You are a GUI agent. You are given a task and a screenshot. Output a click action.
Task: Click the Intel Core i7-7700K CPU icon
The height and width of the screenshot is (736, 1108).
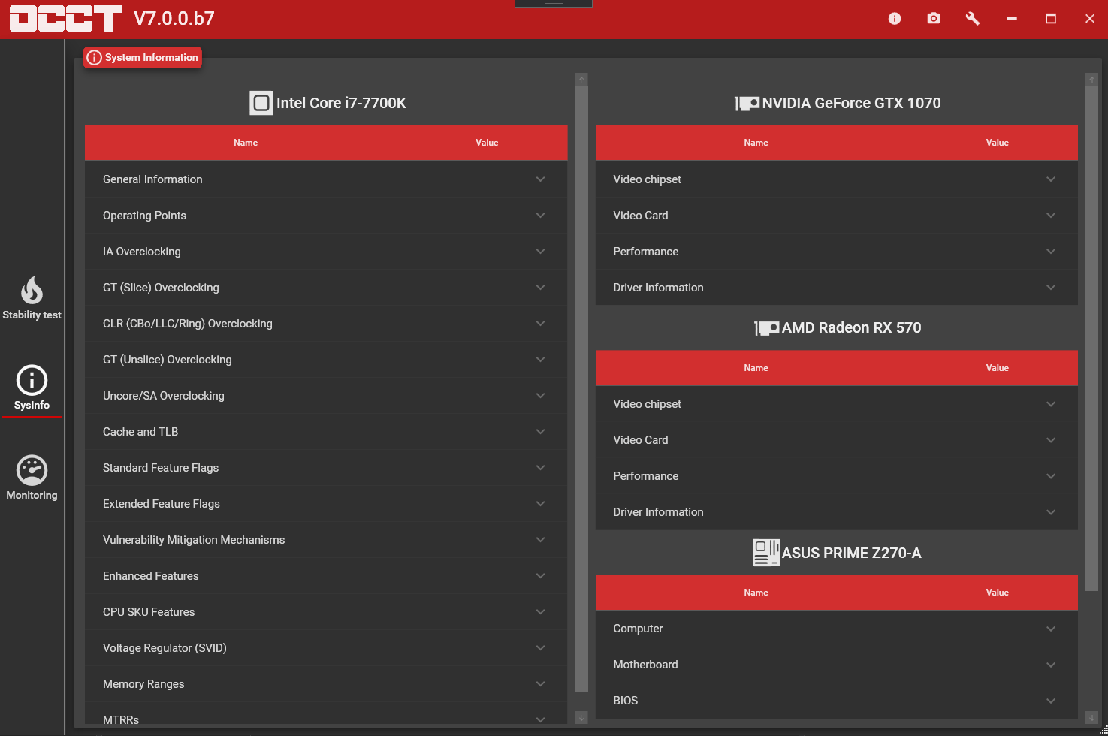coord(261,103)
